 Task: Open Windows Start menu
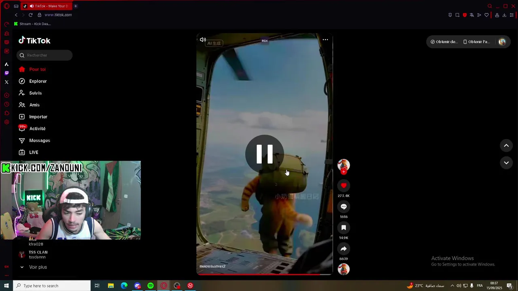pos(6,286)
